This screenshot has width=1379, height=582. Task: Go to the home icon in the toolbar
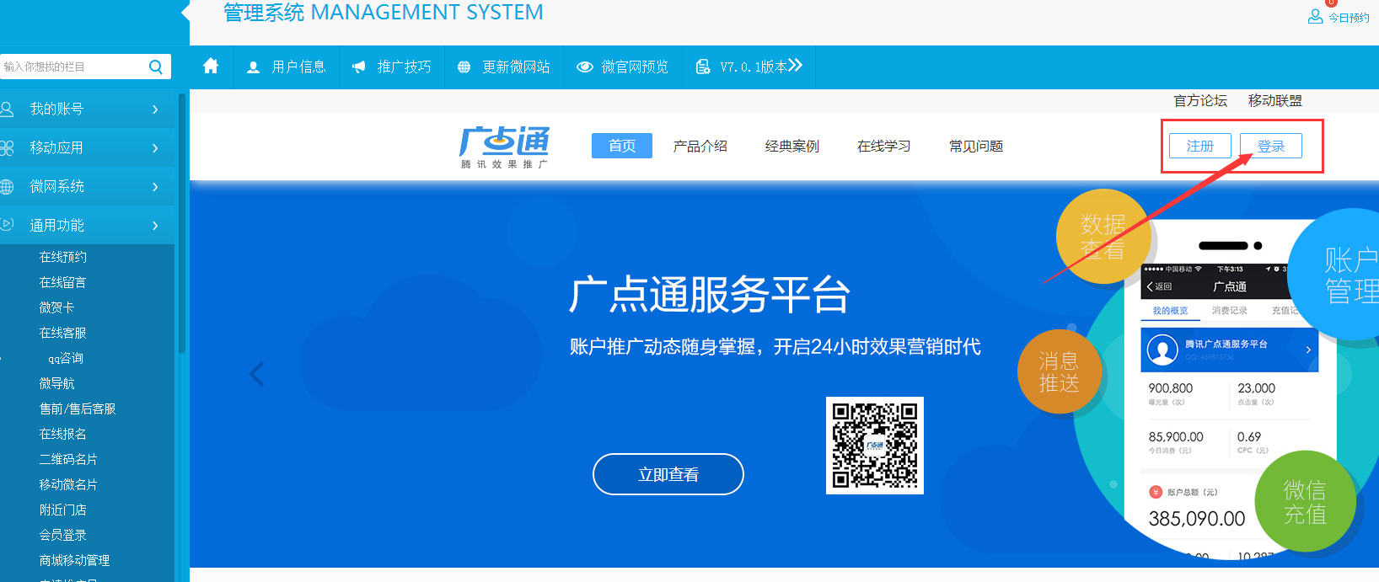tap(211, 67)
